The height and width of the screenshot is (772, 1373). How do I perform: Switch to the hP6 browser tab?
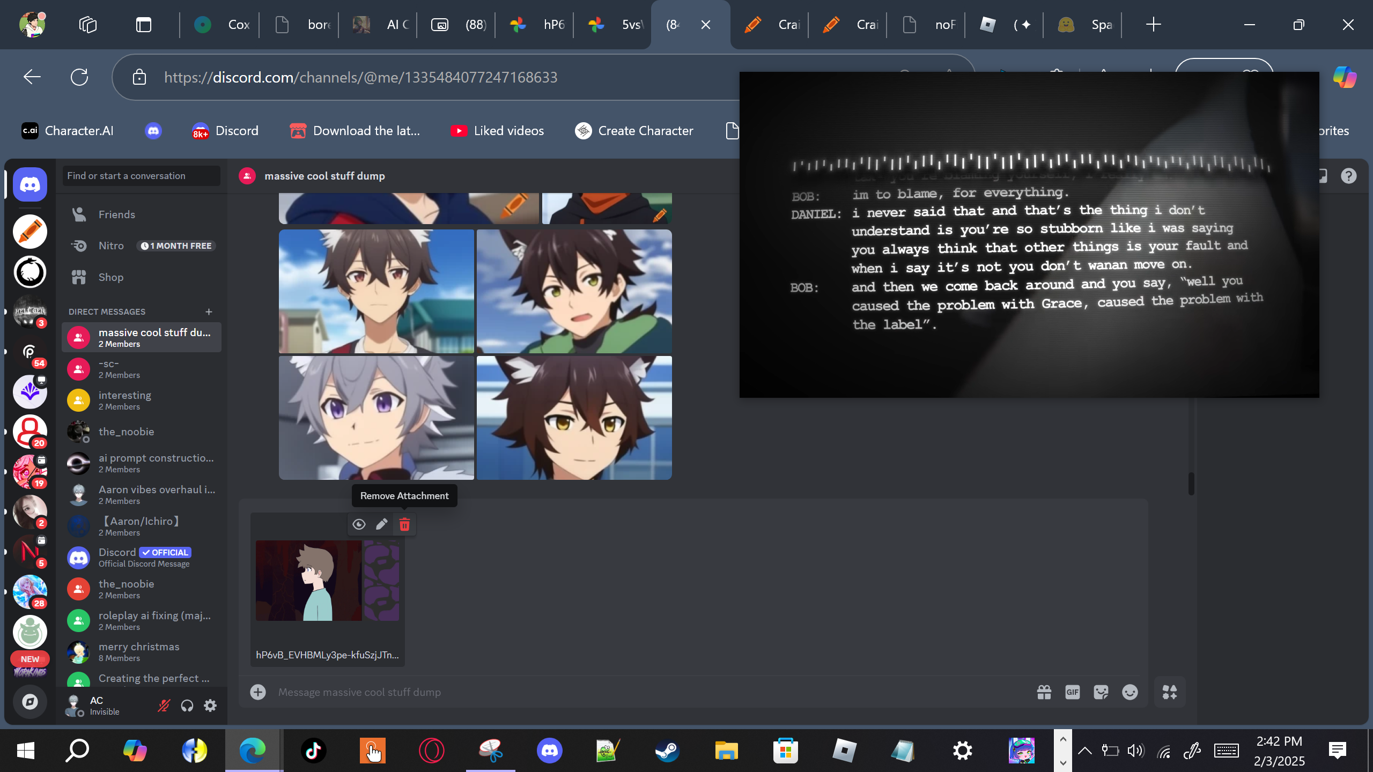pyautogui.click(x=535, y=25)
